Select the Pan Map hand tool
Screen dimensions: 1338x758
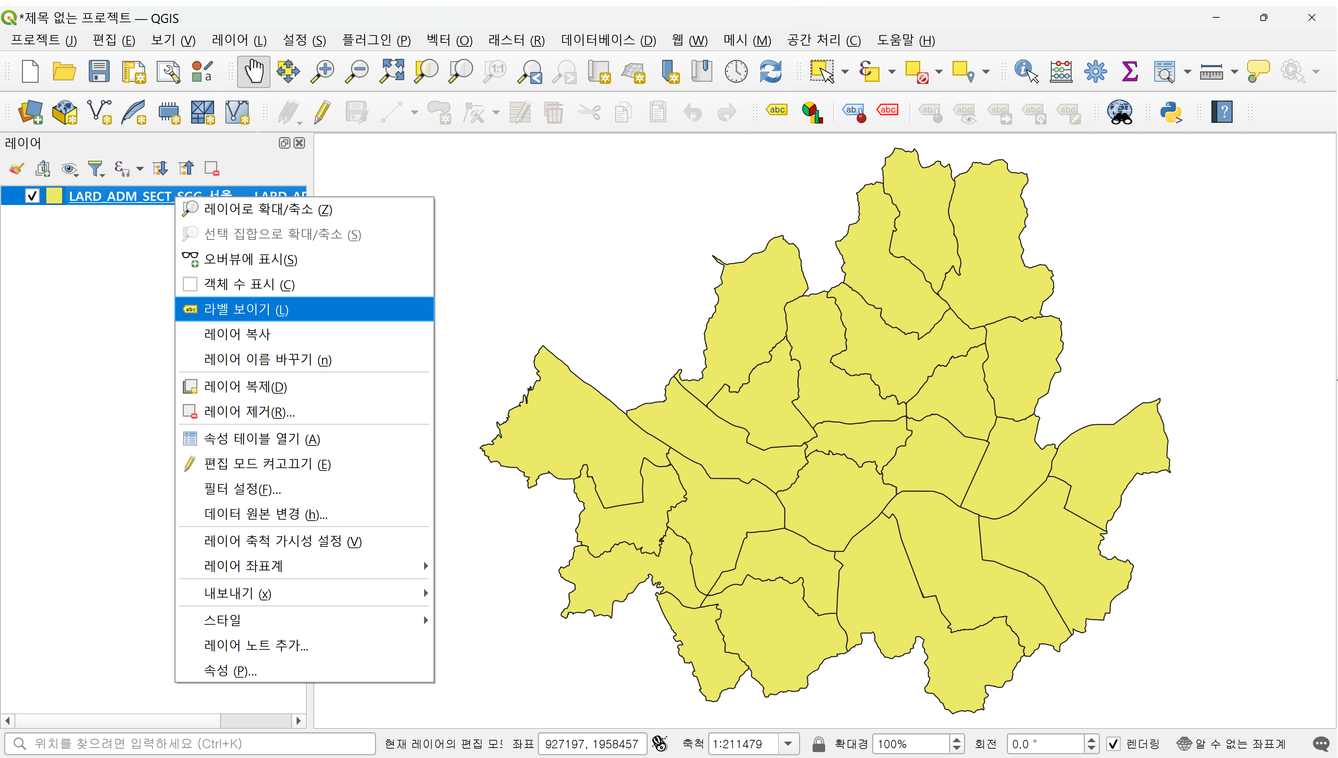click(x=254, y=71)
